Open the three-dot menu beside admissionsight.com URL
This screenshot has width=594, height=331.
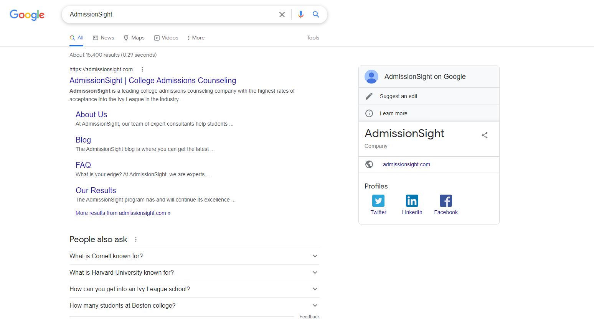142,69
